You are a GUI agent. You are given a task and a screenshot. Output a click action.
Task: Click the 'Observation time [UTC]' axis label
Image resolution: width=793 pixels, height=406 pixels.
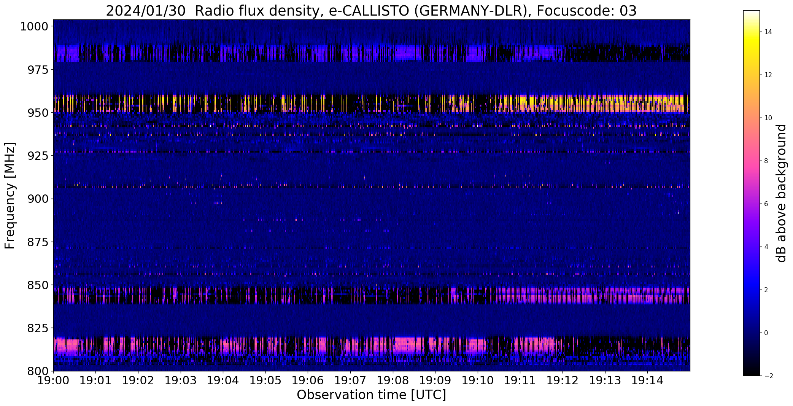coord(371,395)
